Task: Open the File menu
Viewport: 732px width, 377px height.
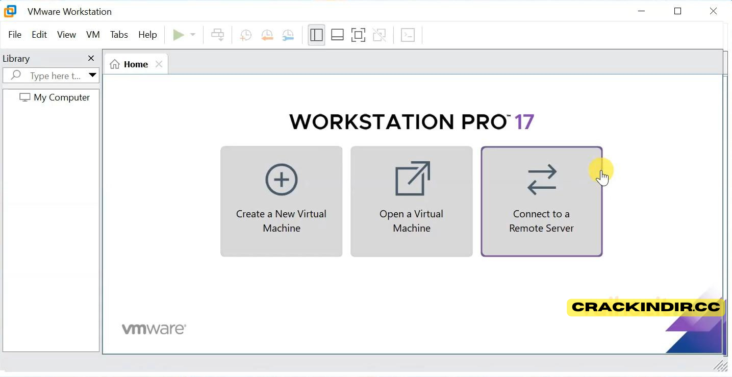Action: tap(15, 35)
